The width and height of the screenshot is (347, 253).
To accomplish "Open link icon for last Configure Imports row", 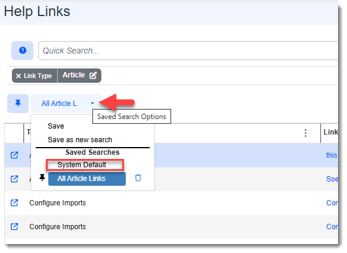I will (14, 226).
